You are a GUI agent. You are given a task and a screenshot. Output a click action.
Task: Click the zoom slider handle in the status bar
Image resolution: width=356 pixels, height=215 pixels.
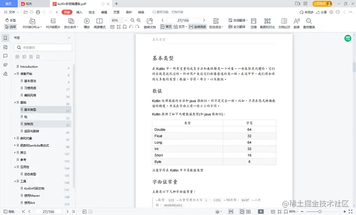click(320, 212)
